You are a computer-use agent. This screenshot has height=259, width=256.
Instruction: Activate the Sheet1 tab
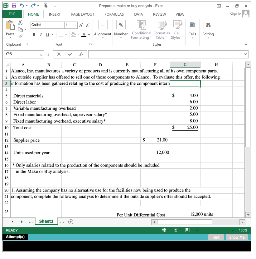[46, 221]
